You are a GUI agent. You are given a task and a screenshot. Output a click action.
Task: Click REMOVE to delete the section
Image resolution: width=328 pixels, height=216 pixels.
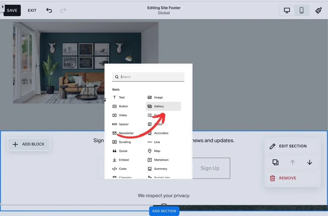pyautogui.click(x=293, y=178)
